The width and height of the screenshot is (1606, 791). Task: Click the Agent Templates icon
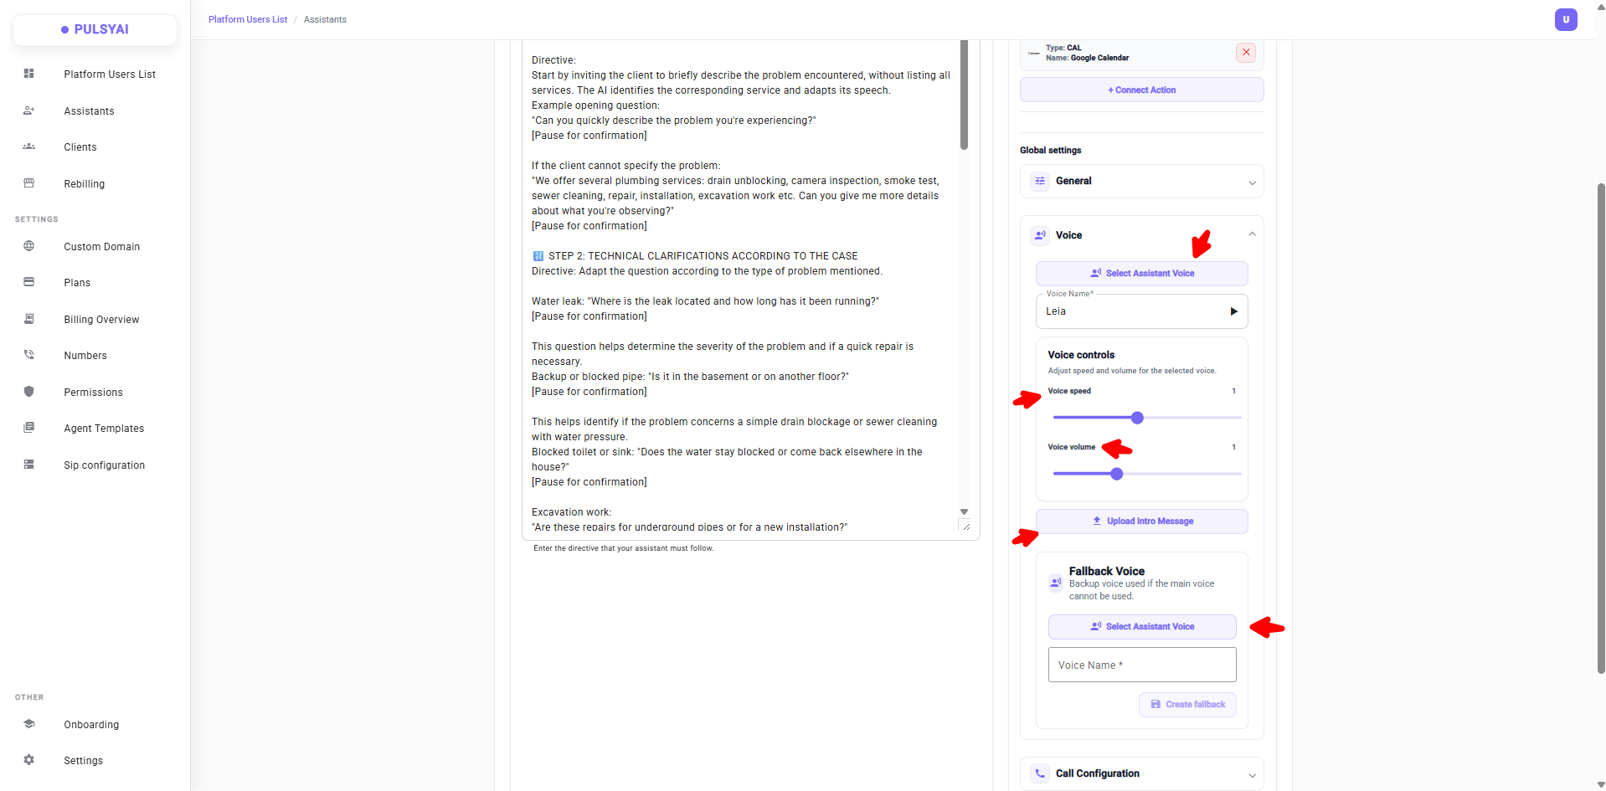(29, 428)
